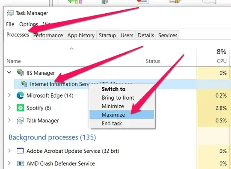Viewport: 231px width, 169px height.
Task: Expand the Adobe Acrobat Update Service row
Action: pyautogui.click(x=9, y=151)
